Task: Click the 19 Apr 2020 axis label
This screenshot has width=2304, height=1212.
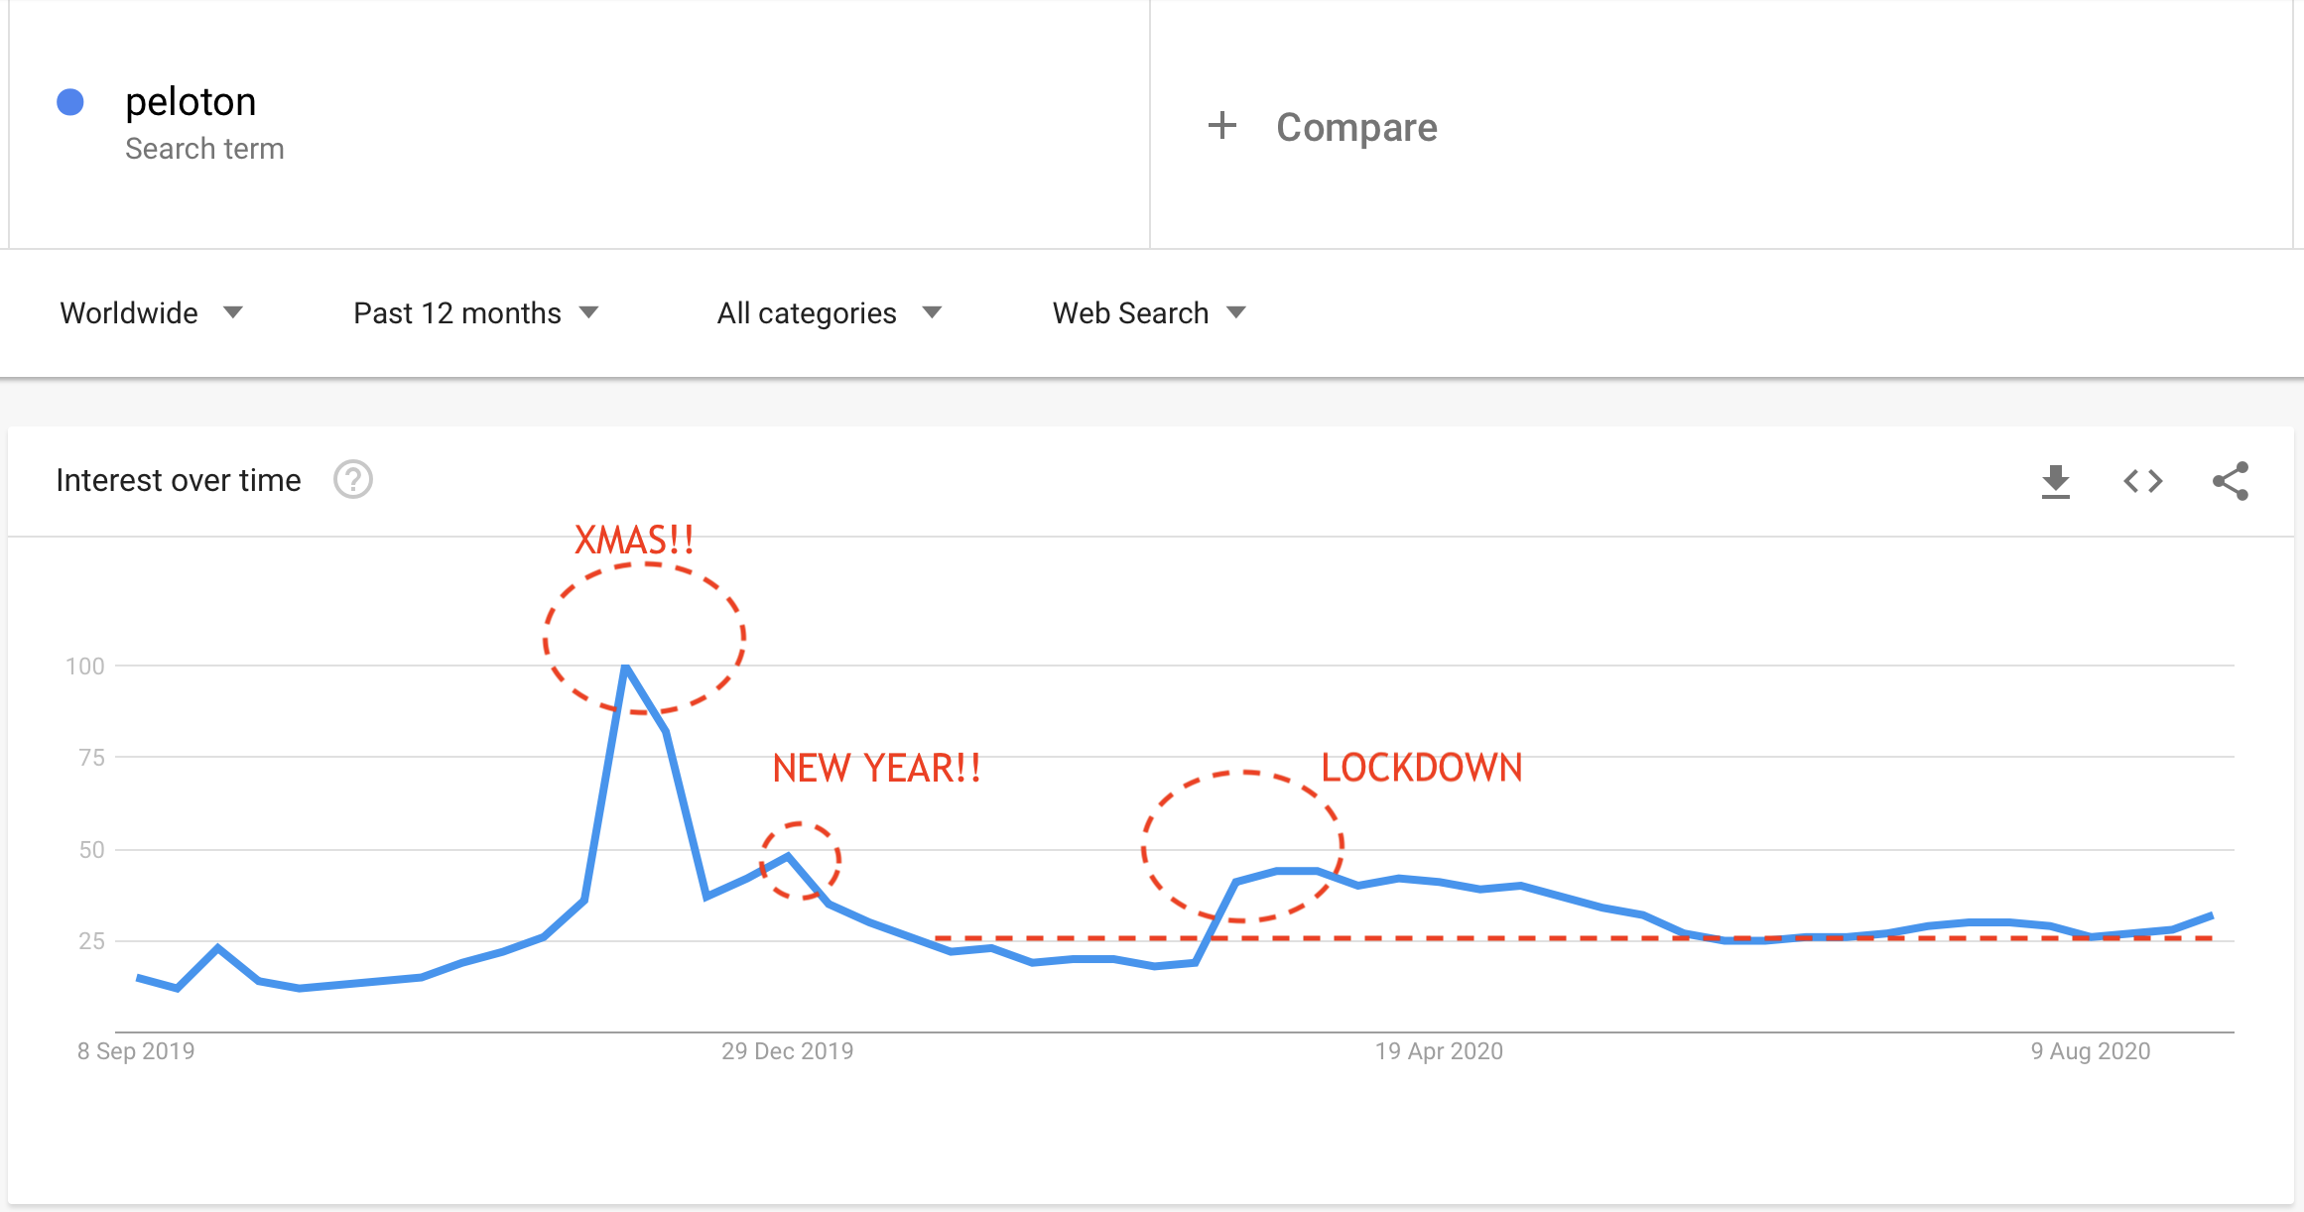Action: (1439, 1051)
